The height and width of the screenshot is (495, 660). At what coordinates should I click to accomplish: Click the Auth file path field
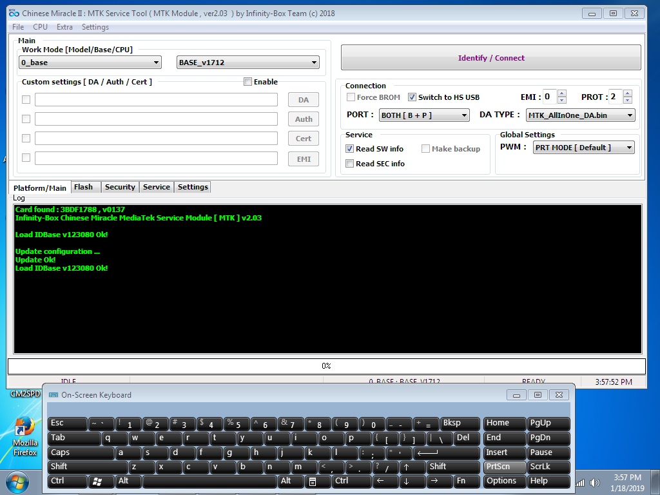point(156,119)
